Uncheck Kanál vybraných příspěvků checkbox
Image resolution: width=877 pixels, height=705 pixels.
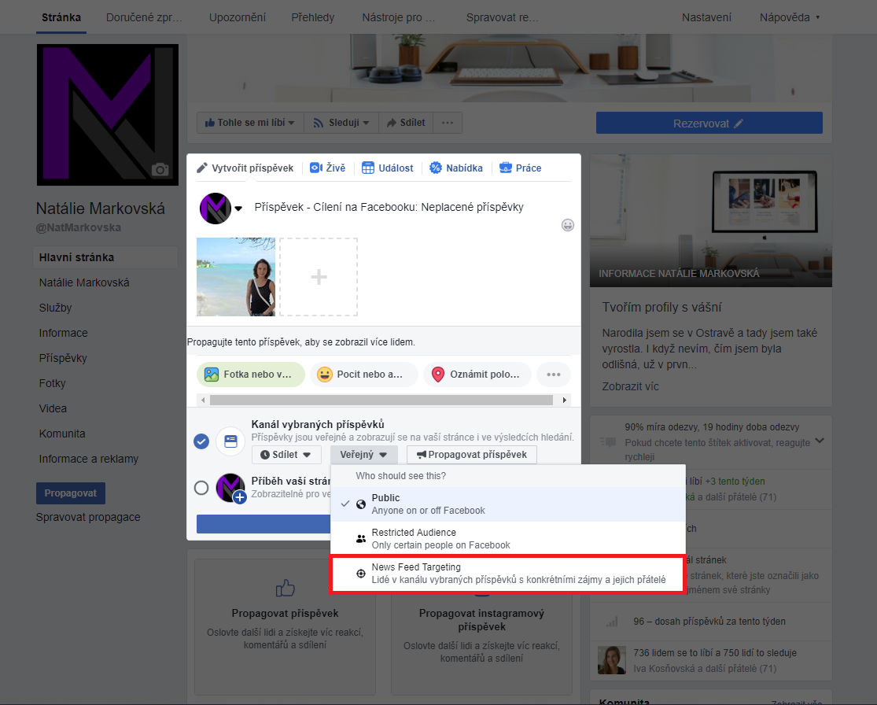(x=201, y=441)
